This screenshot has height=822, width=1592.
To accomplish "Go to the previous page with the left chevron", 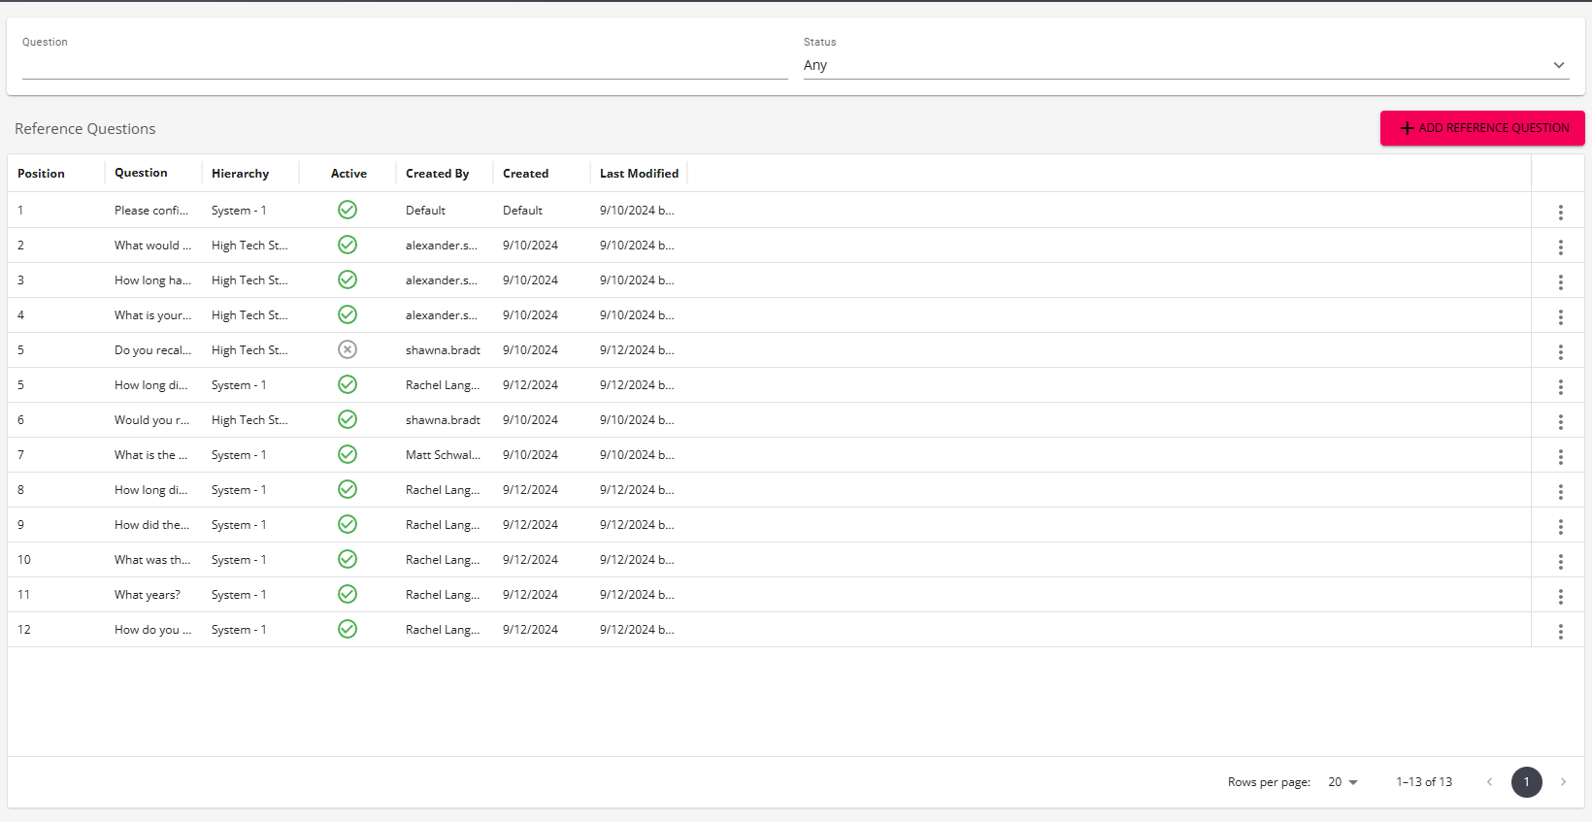I will 1489,782.
